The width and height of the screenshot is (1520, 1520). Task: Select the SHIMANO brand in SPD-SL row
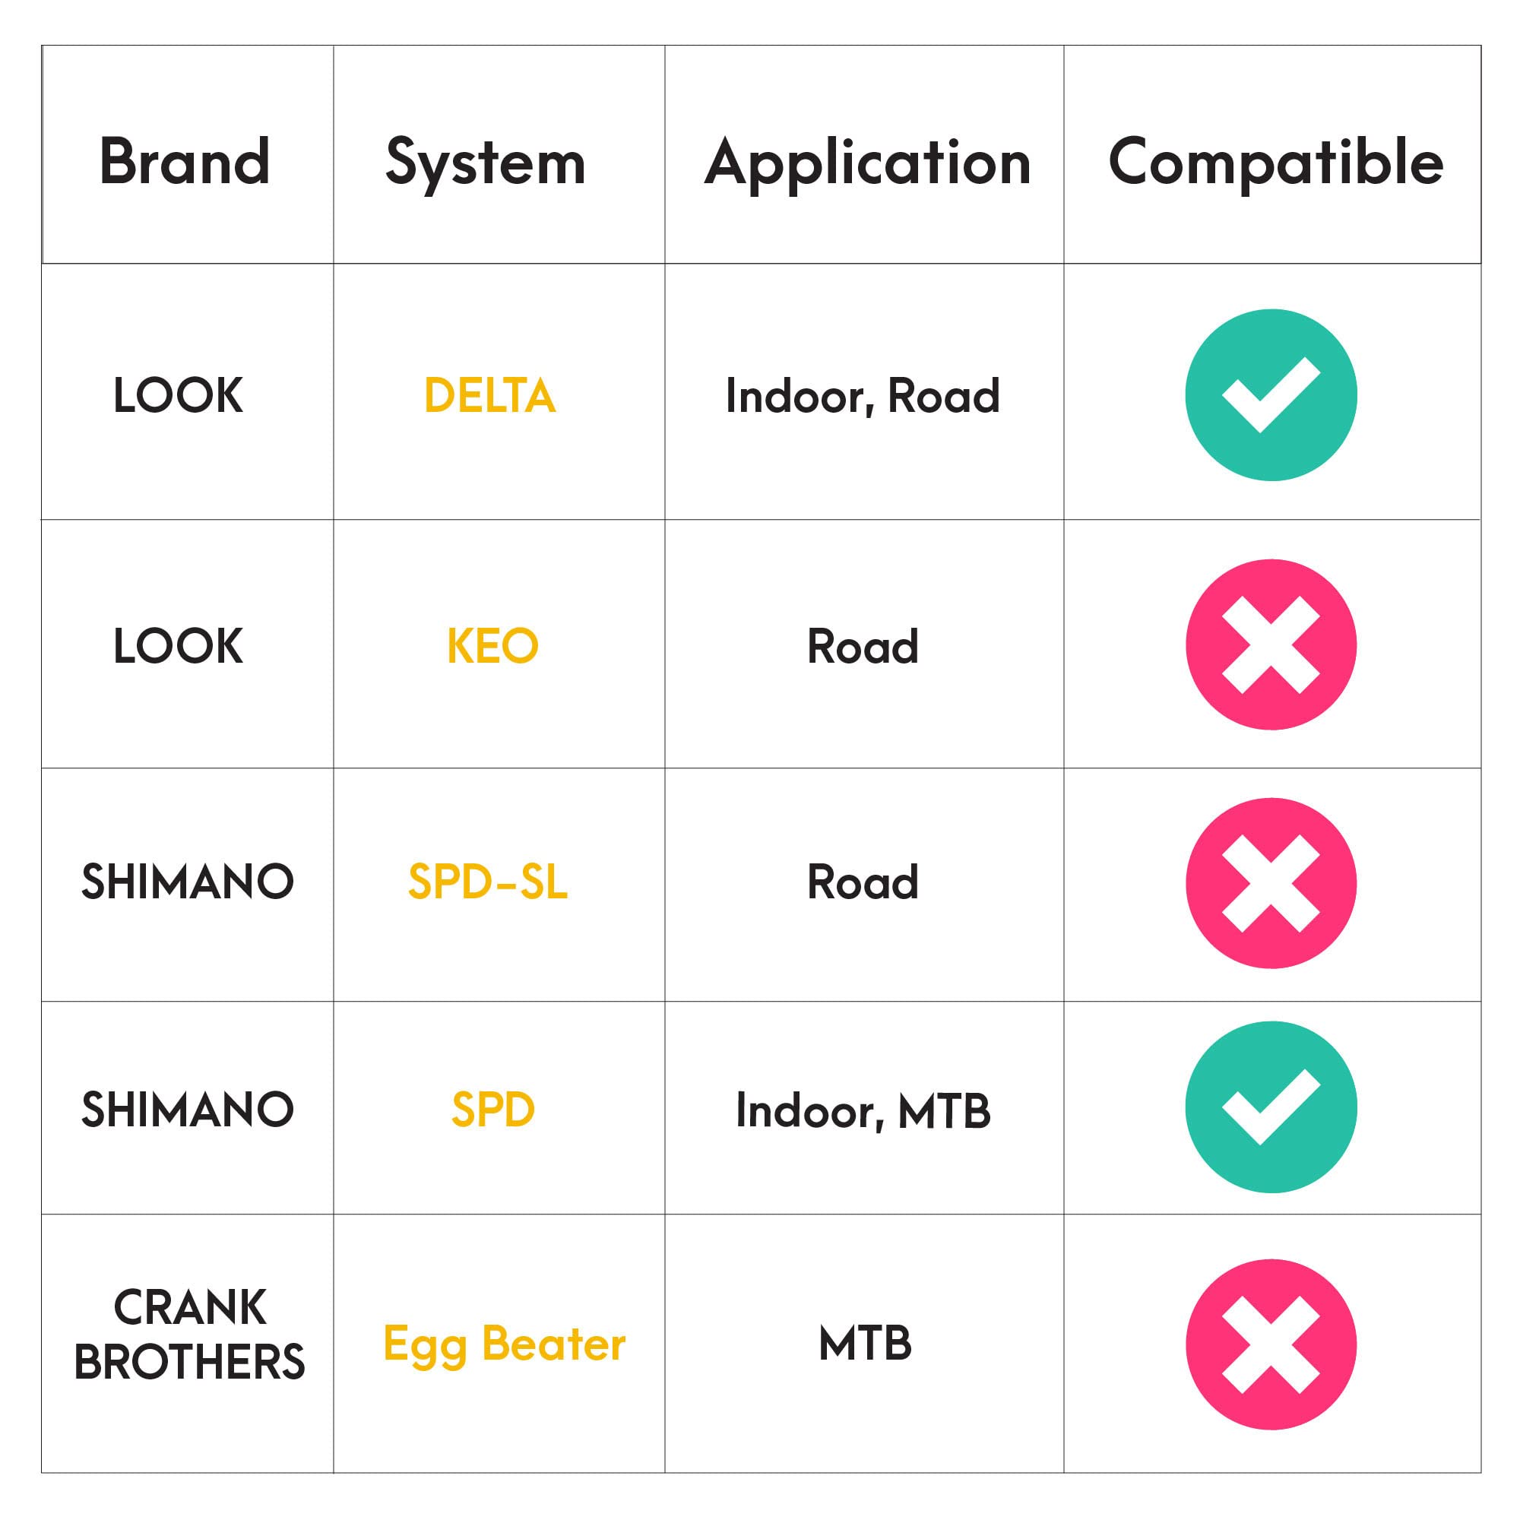[x=187, y=882]
